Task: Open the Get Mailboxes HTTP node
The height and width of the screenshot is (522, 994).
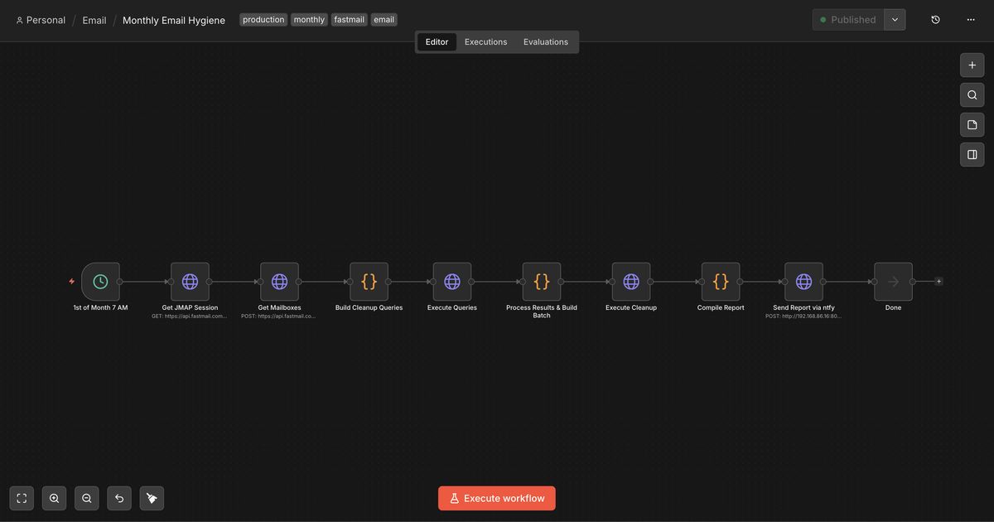Action: tap(280, 281)
